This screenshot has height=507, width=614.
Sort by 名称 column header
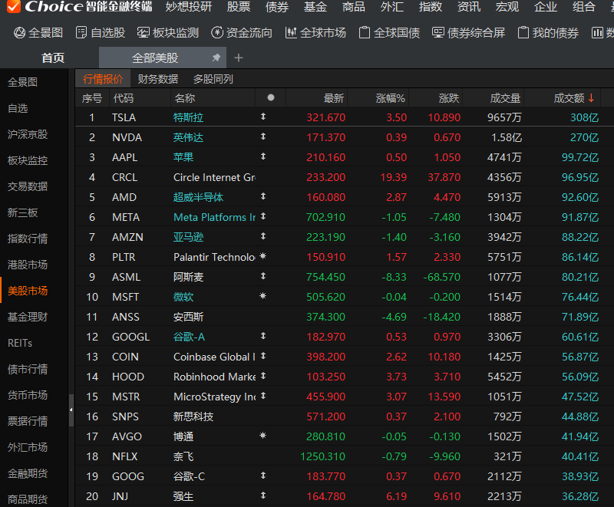pyautogui.click(x=185, y=98)
